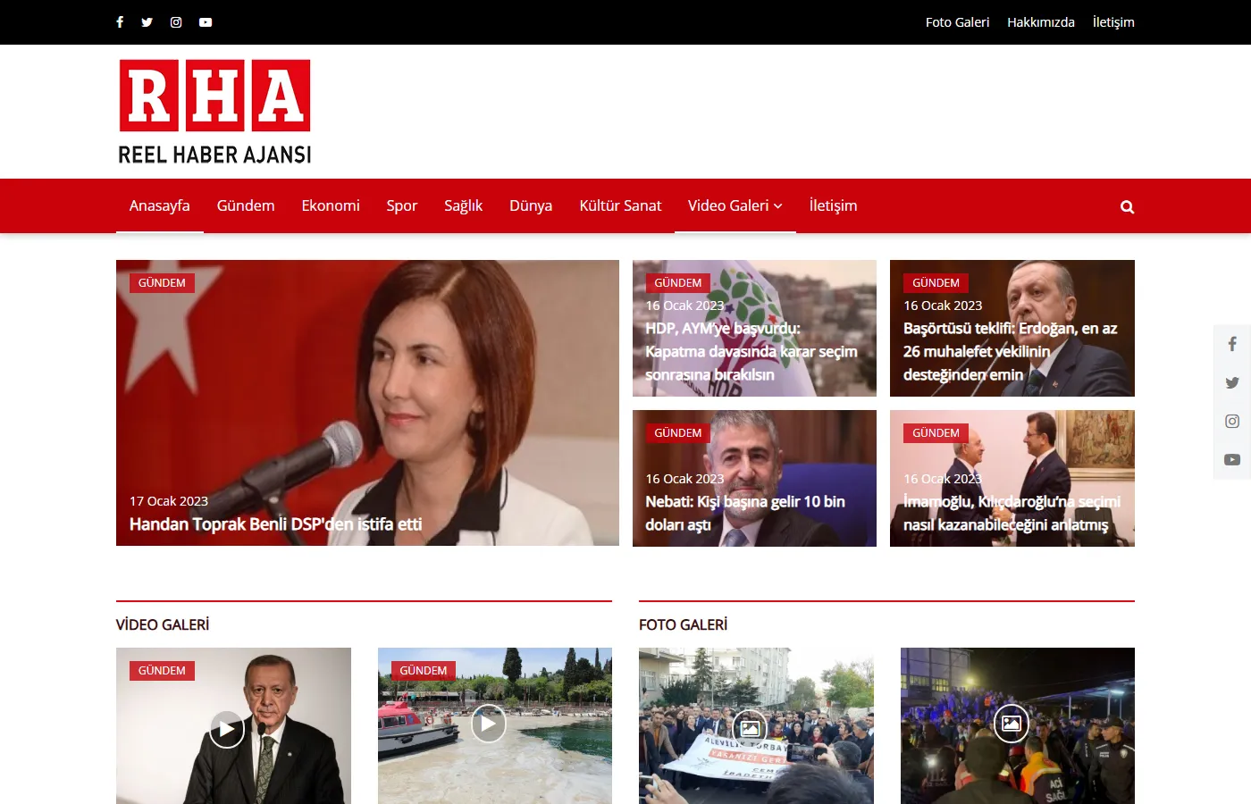Image resolution: width=1251 pixels, height=804 pixels.
Task: Open Twitter icon in right side floating panel
Action: click(1232, 382)
